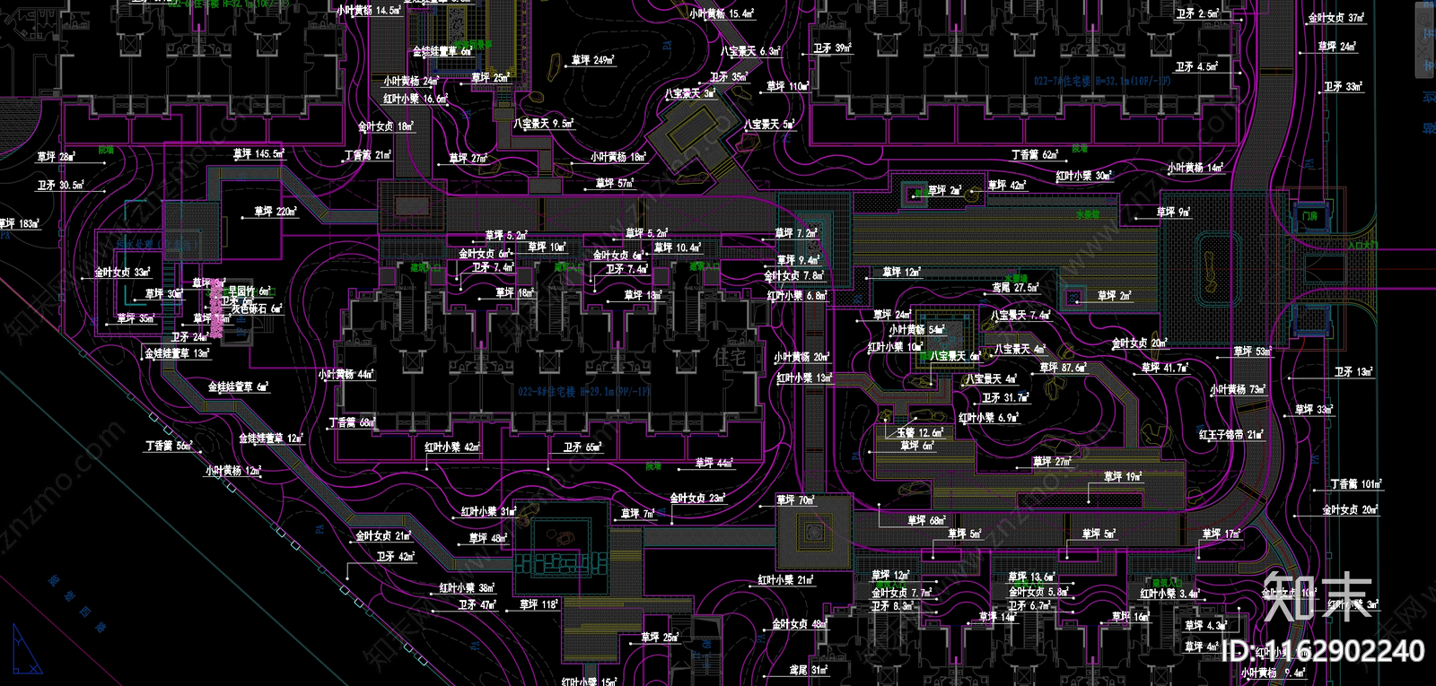
Task: Pick the '卫矛 65㎡' annotation
Action: (582, 447)
